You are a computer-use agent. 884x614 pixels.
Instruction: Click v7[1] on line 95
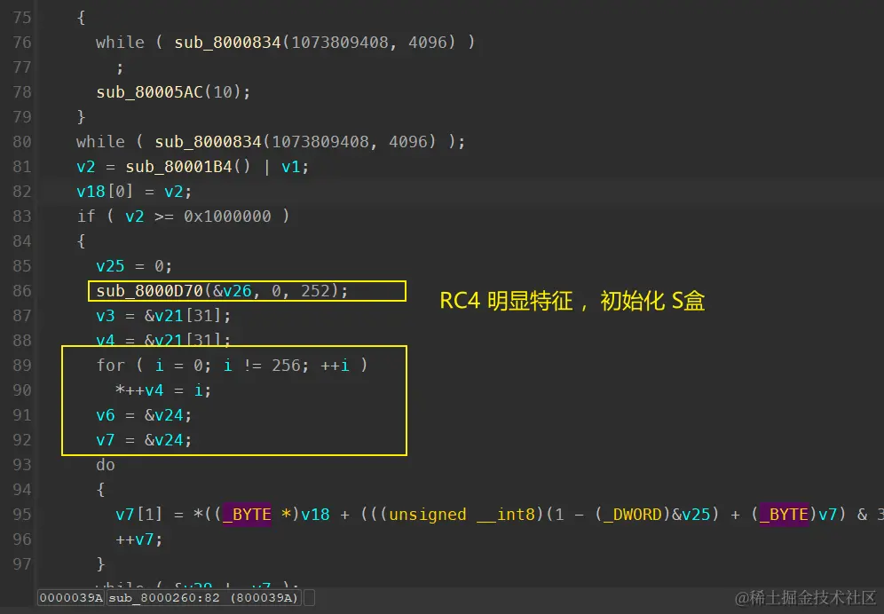coord(139,514)
